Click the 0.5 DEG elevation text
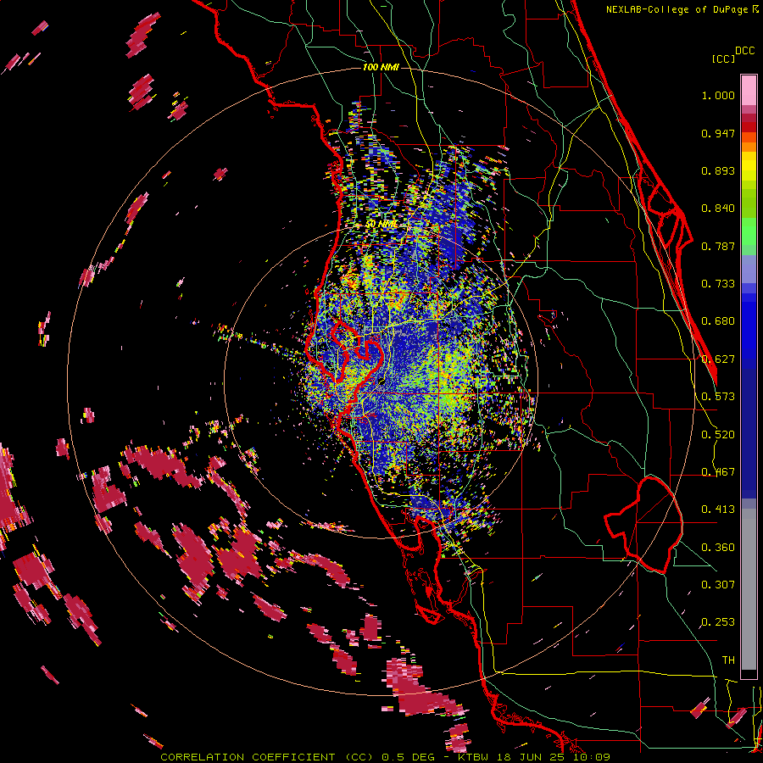Screen dimensions: 763x763 click(x=409, y=757)
